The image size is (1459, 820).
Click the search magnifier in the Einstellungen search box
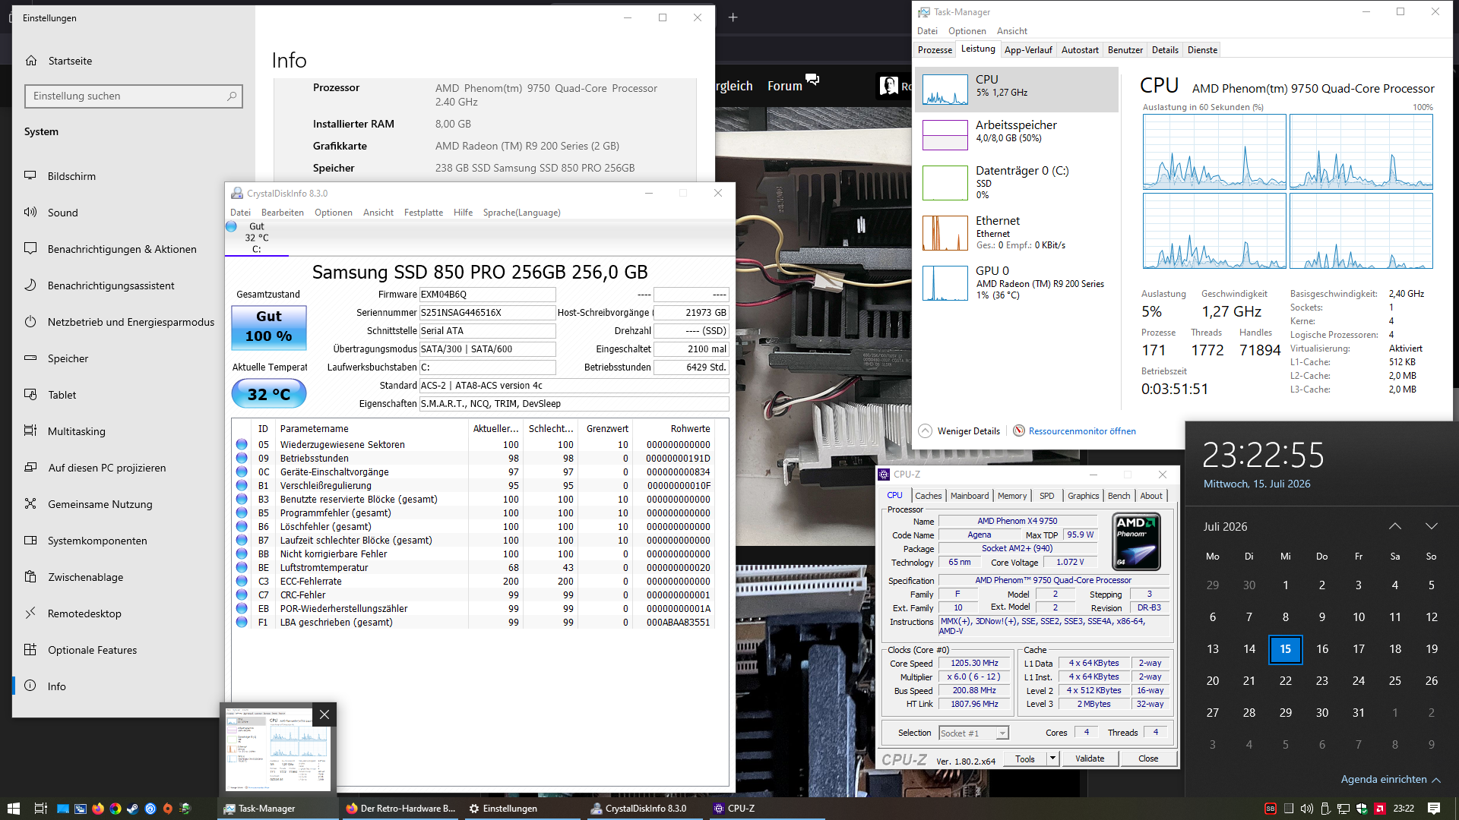pos(232,96)
